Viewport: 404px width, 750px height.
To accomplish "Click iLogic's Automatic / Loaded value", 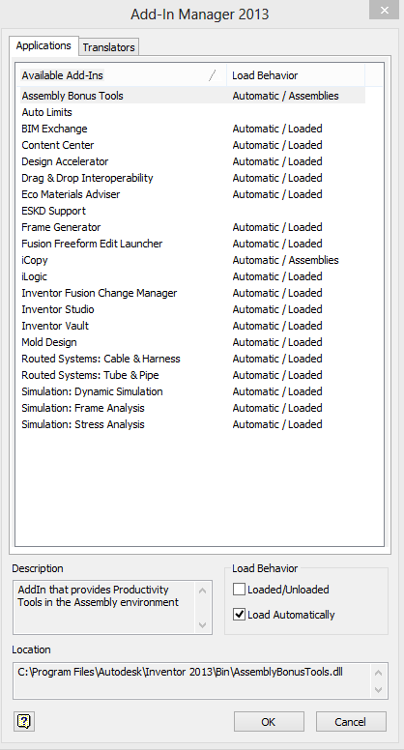I will pos(277,276).
